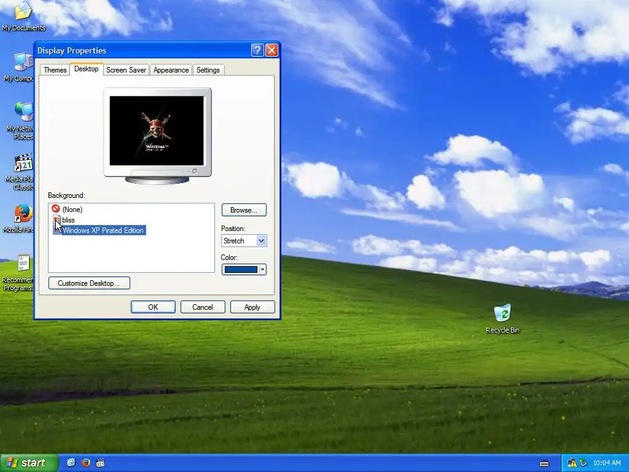Select bliss in background list
The image size is (629, 472).
tap(68, 220)
